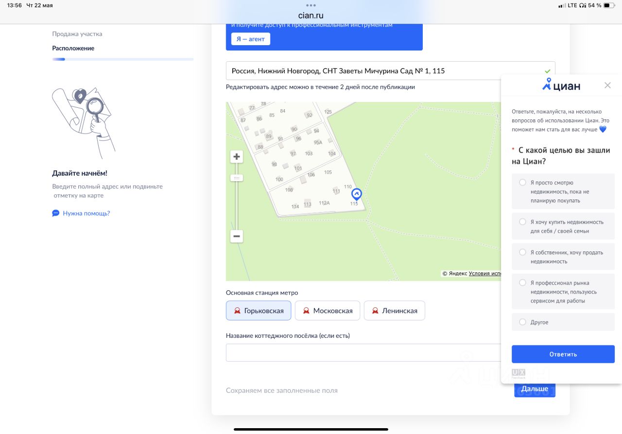
Task: Click the green checkmark in address field
Action: (x=548, y=71)
